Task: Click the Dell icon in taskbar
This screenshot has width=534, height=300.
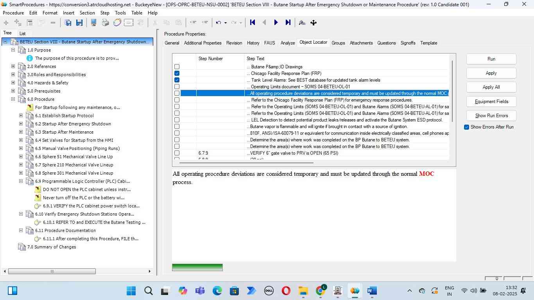Action: tap(269, 291)
